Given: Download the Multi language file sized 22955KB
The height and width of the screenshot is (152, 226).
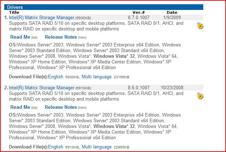Looking at the screenshot, I should 97,147.
